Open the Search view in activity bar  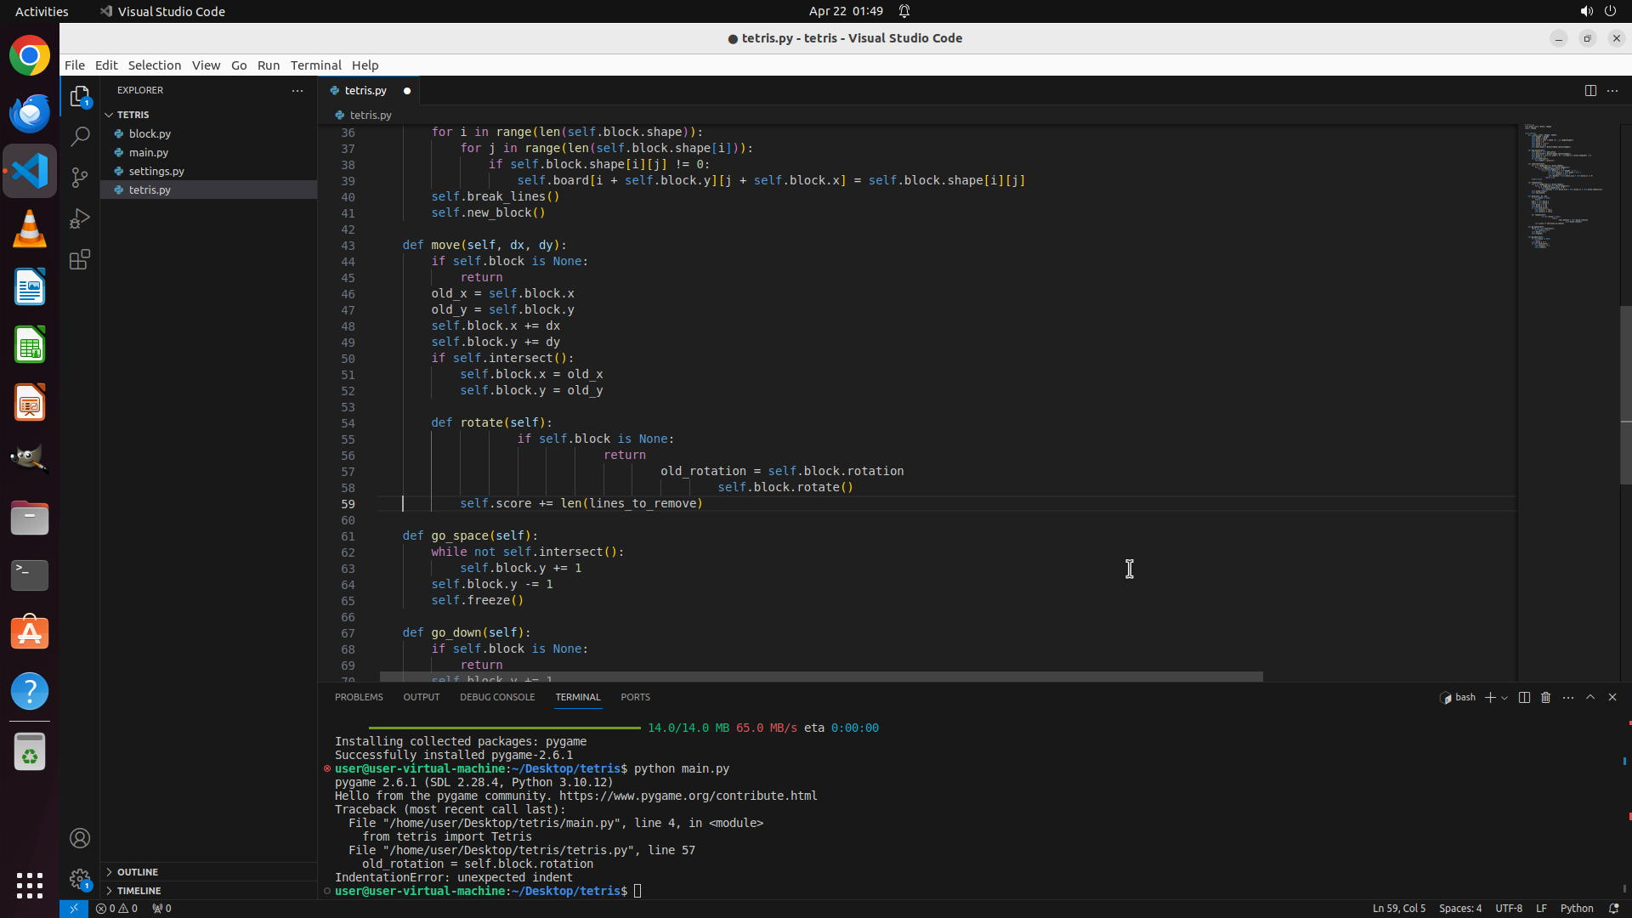(80, 136)
